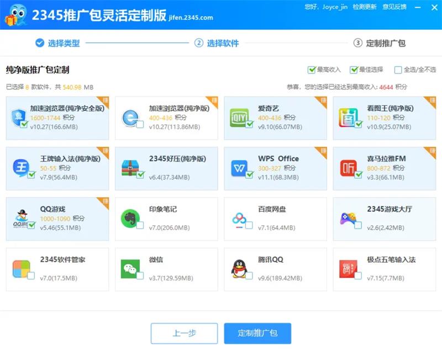Check the 腾讯QQ checkbox

pos(249,275)
